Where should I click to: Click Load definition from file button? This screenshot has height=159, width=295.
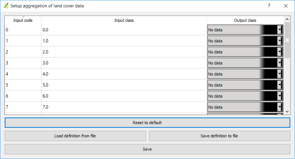pyautogui.click(x=75, y=136)
